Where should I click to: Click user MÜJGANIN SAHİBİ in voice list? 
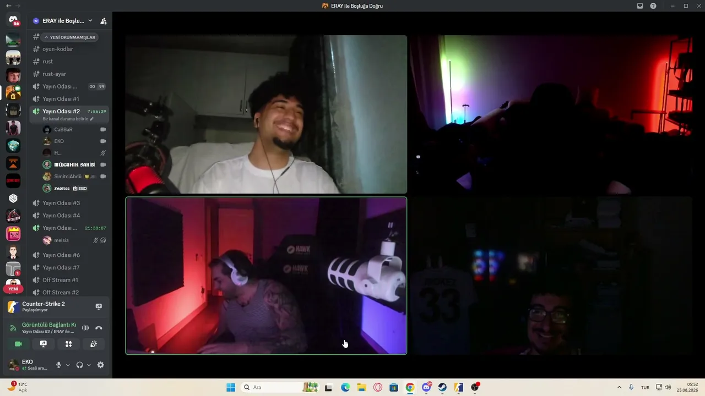[x=74, y=165]
